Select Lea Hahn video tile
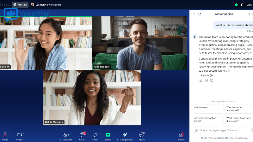The width and height of the screenshot is (253, 142). click(46, 43)
